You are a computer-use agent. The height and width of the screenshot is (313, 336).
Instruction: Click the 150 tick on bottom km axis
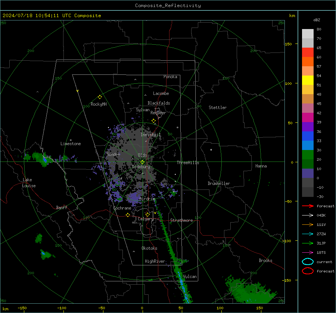click(x=259, y=308)
